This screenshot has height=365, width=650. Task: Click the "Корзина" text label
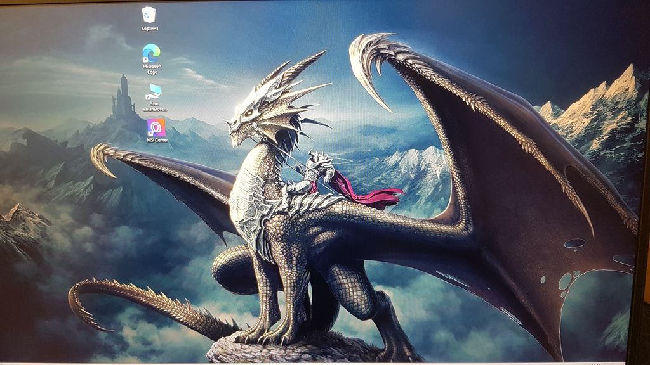[x=150, y=29]
